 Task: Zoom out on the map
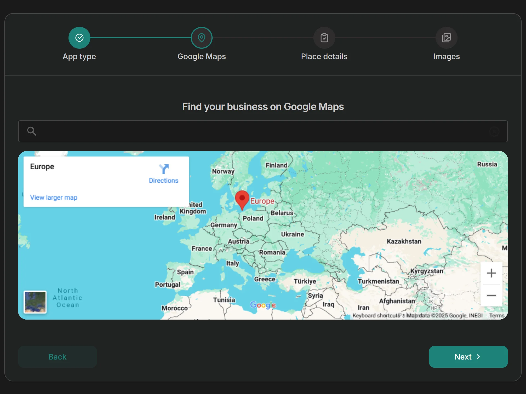[x=491, y=296]
